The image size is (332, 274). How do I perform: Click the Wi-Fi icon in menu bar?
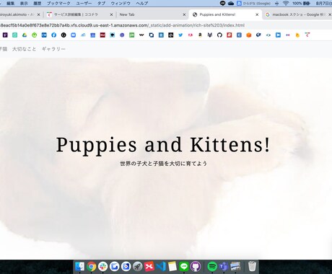(x=286, y=3)
